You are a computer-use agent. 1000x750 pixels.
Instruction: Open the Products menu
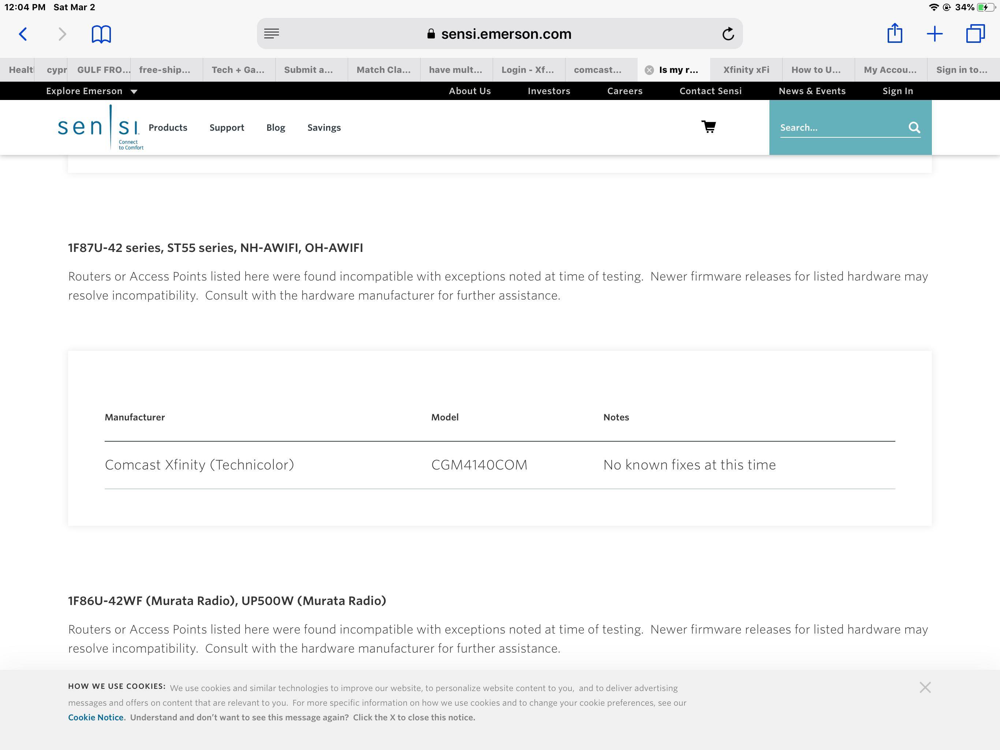pos(168,127)
